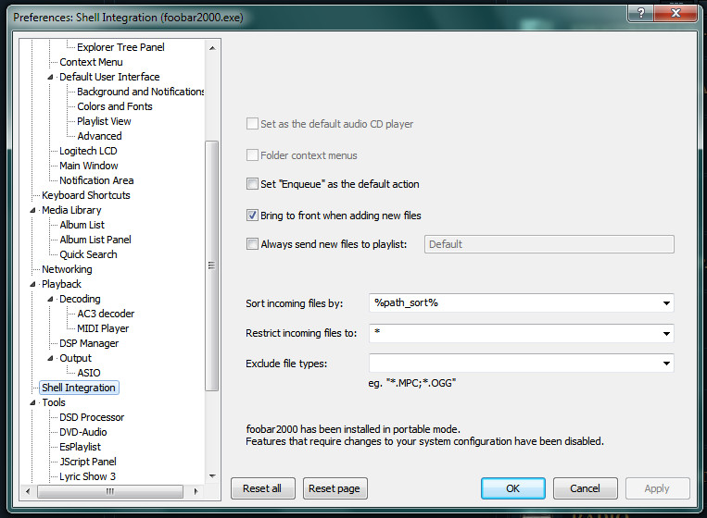Enable Set Enqueue as the default action
This screenshot has width=707, height=518.
tap(252, 184)
